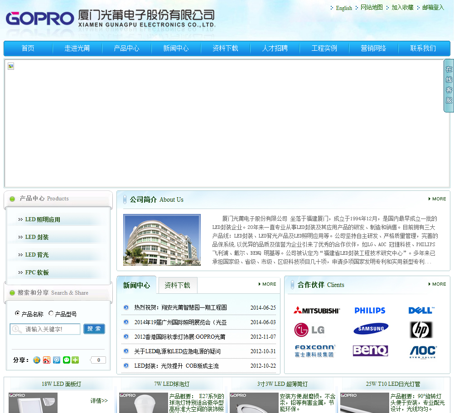Image resolution: width=454 pixels, height=413 pixels.
Task: Open the AOC partner logo
Action: [423, 352]
